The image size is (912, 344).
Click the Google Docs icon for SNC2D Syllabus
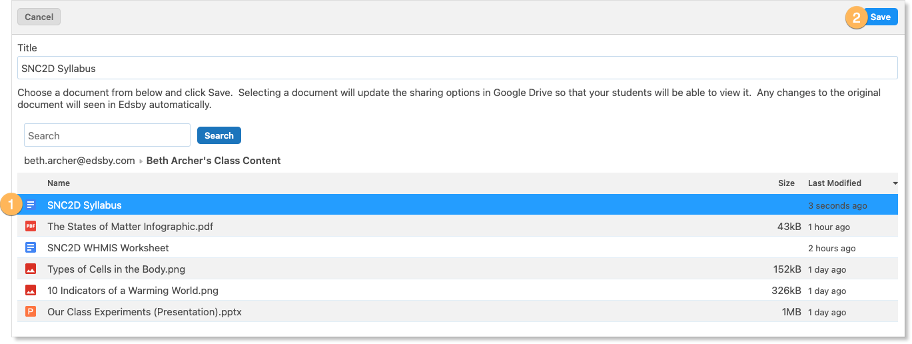click(31, 205)
